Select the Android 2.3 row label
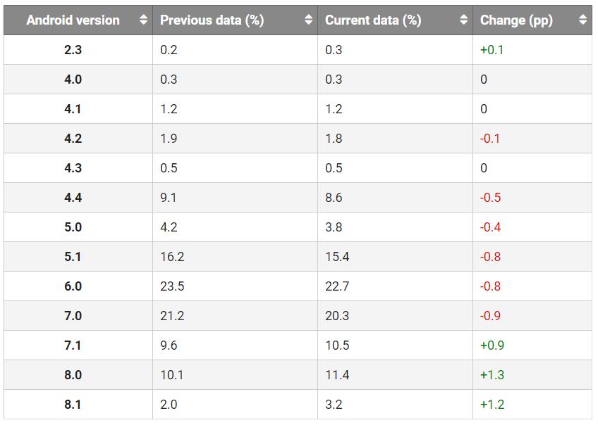The image size is (598, 425). [73, 50]
